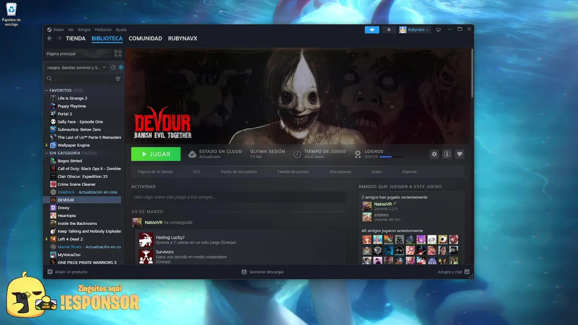This screenshot has width=578, height=325.
Task: Click the Rubynavx profile avatar
Action: [403, 30]
